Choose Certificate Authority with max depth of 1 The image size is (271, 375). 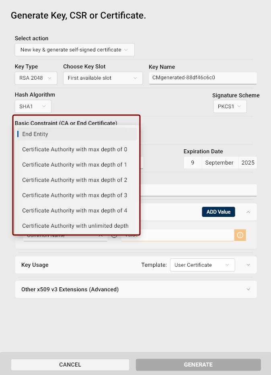coord(75,165)
